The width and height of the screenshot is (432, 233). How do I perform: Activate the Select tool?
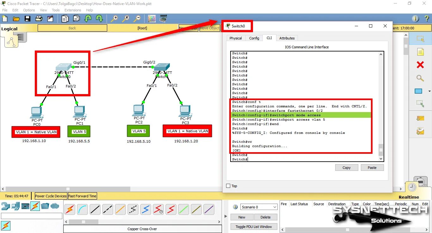point(420,39)
